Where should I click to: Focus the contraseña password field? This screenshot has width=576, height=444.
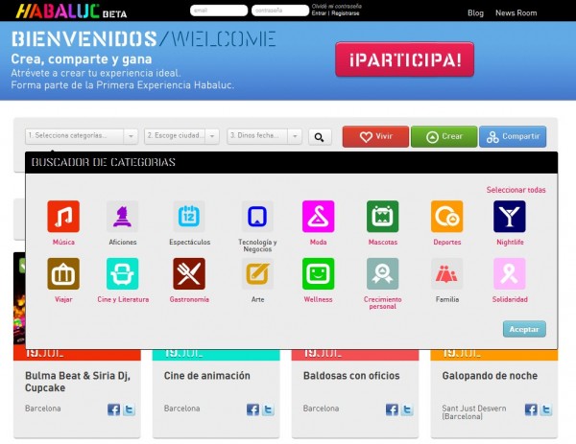coord(280,11)
